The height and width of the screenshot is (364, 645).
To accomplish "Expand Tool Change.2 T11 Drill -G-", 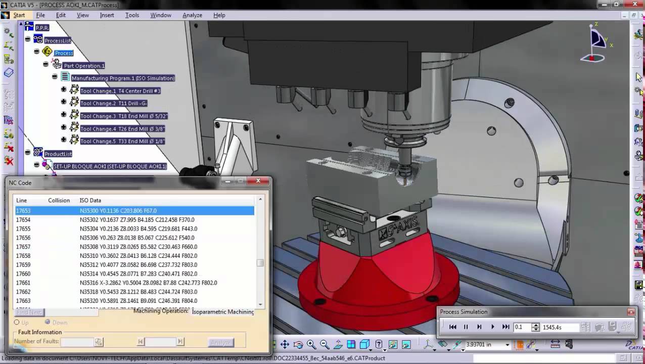I will pyautogui.click(x=64, y=102).
